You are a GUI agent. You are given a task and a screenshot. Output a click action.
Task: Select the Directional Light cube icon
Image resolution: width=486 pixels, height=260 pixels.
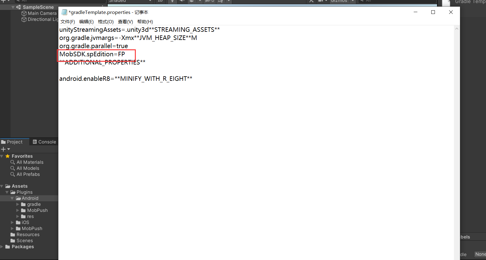24,19
